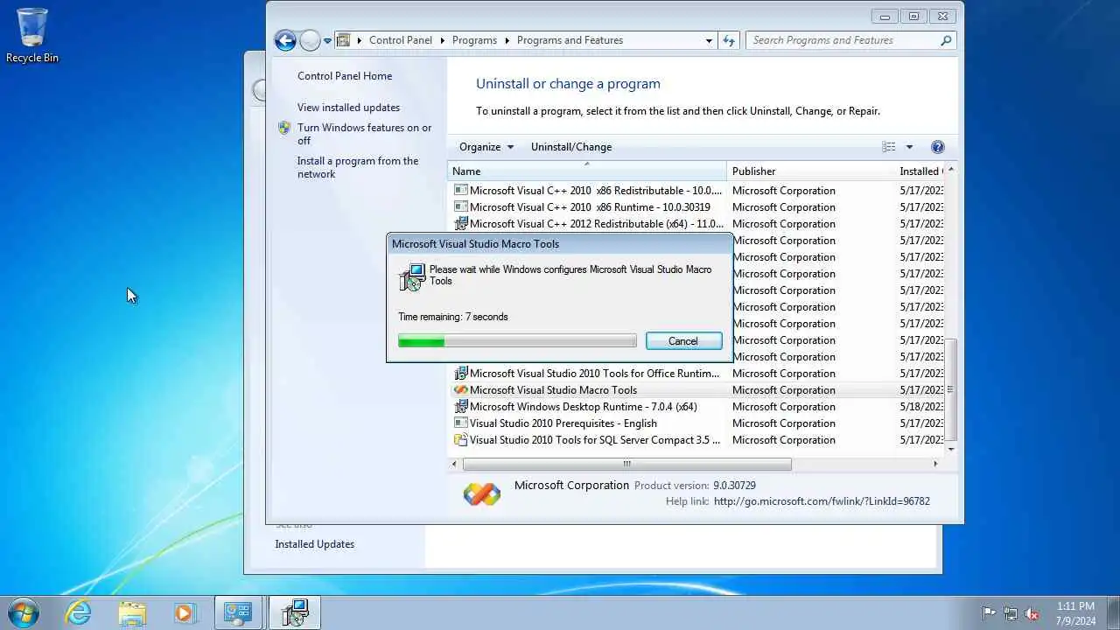Open address bar previous locations dropdown

click(709, 40)
